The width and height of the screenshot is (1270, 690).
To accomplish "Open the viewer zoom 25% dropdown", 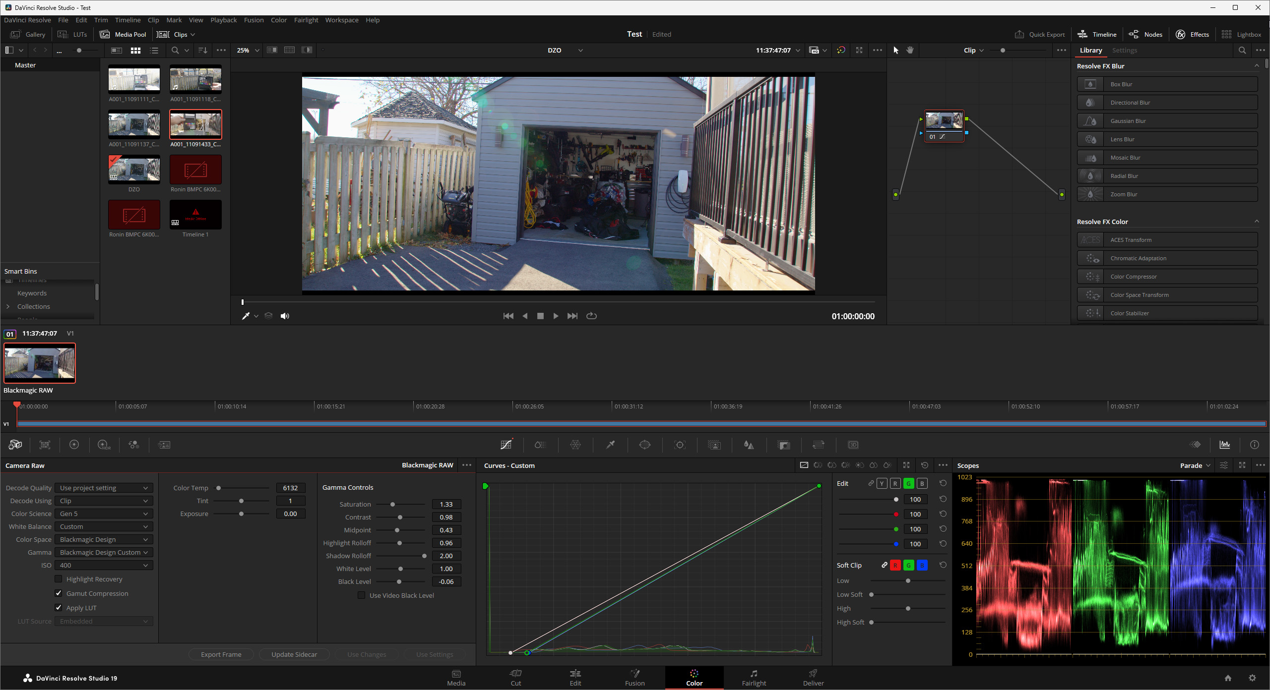I will pyautogui.click(x=248, y=50).
